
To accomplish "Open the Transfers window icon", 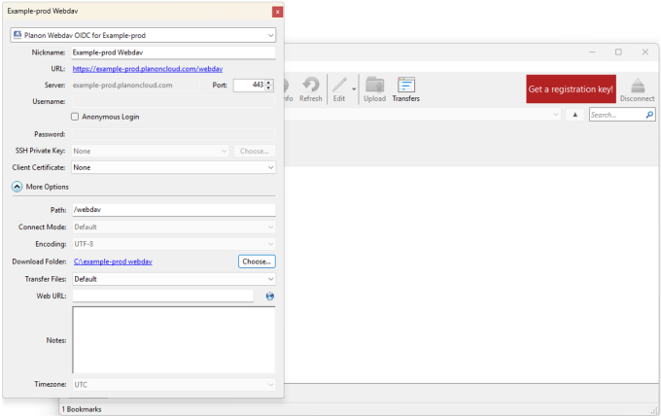I will pyautogui.click(x=406, y=85).
